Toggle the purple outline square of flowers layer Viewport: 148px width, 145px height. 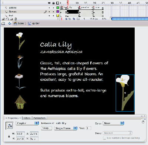point(58,11)
